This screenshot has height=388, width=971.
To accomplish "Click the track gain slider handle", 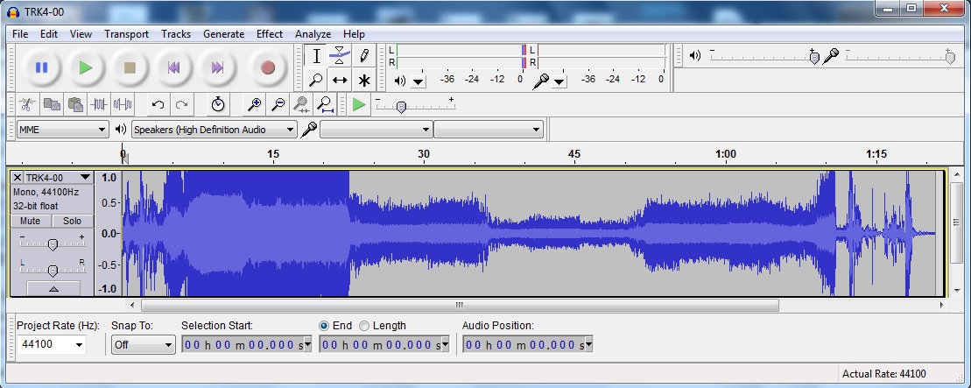I will tap(53, 244).
